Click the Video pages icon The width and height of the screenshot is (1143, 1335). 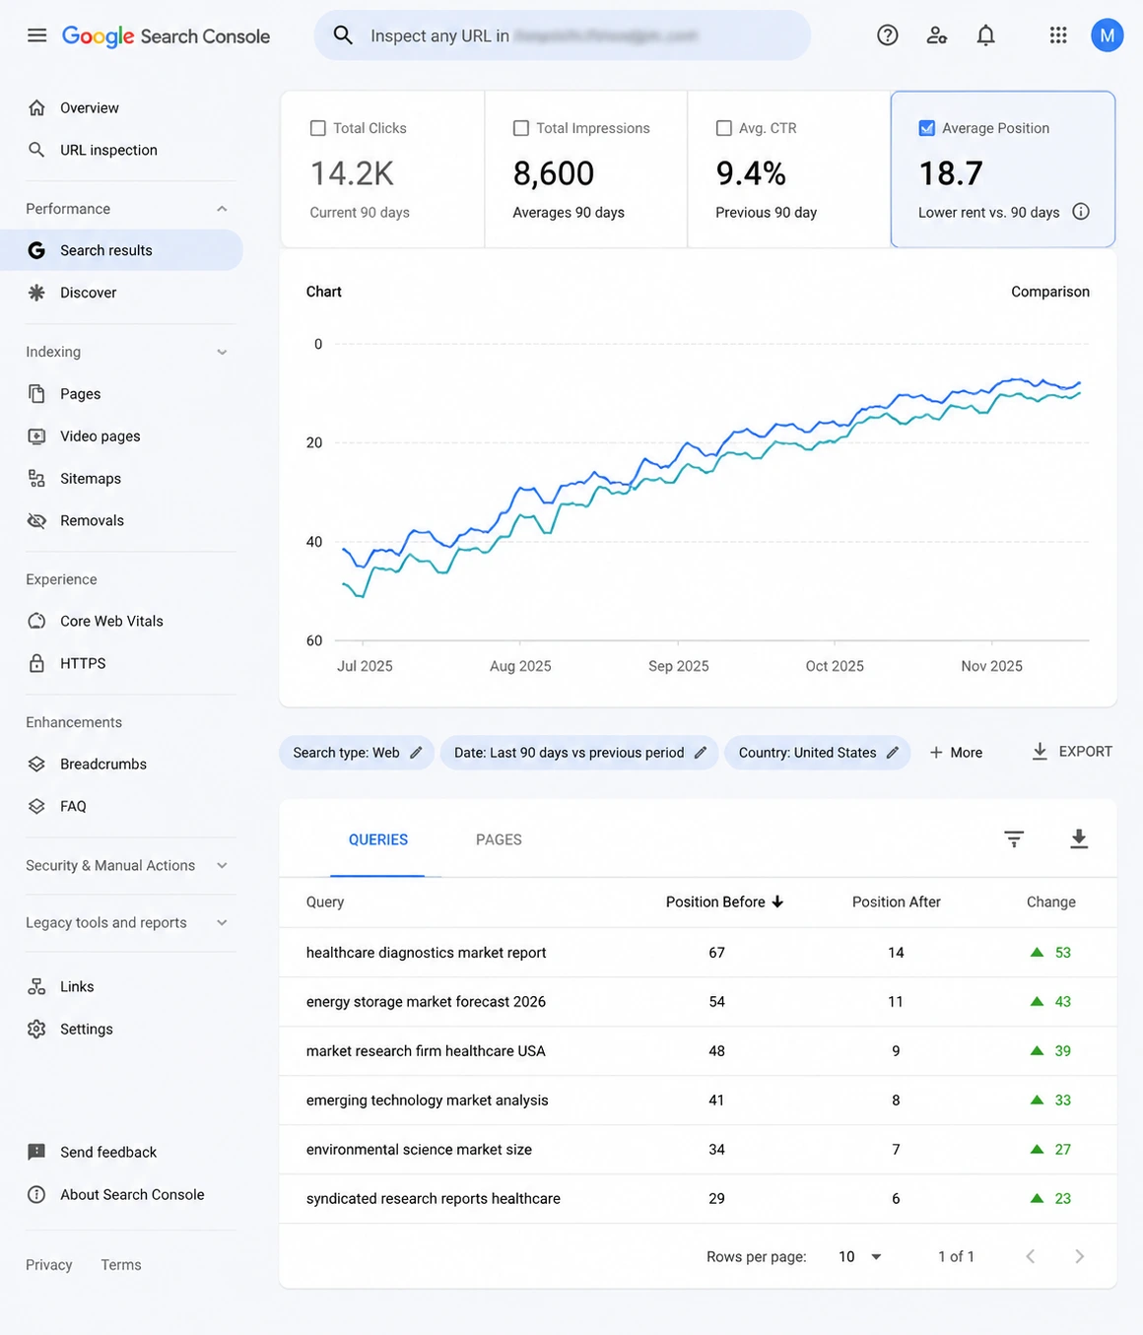click(x=36, y=436)
